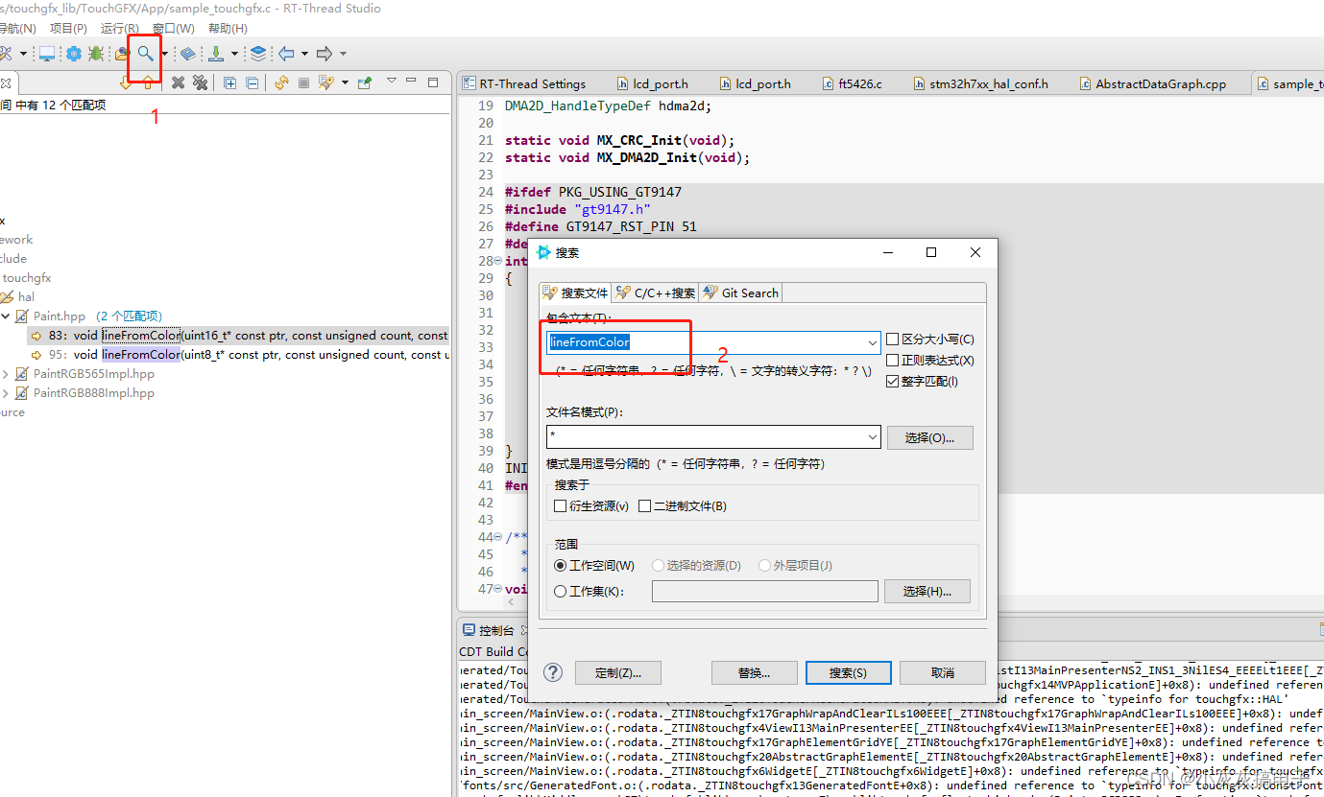This screenshot has height=797, width=1324.
Task: Click the 取消 cancel button
Action: [943, 672]
